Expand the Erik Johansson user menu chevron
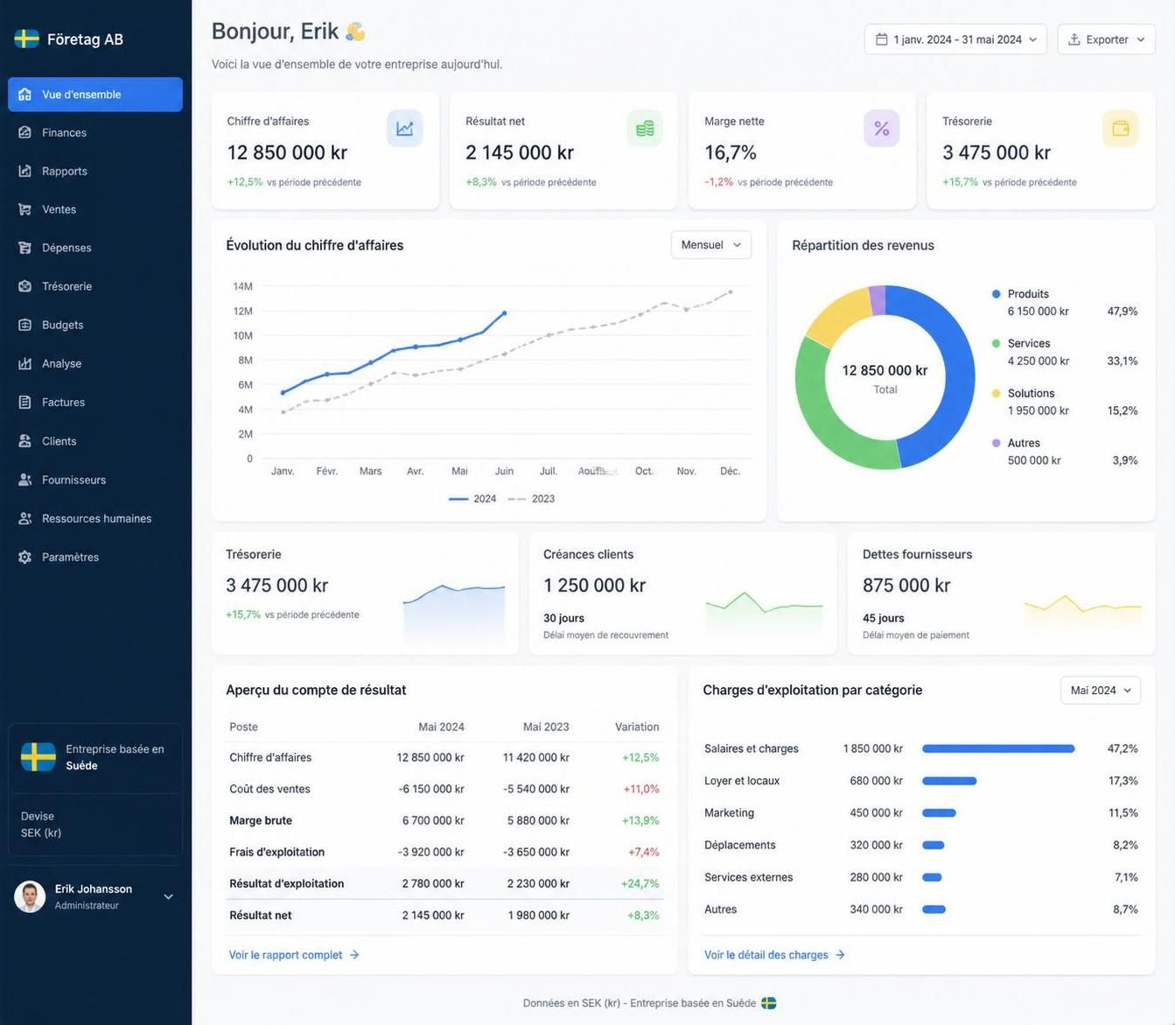Image resolution: width=1175 pixels, height=1025 pixels. point(168,896)
